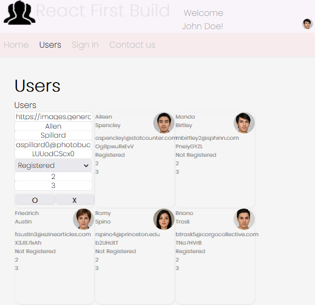Click the name Briano on the card
315x305 pixels.
(184, 213)
